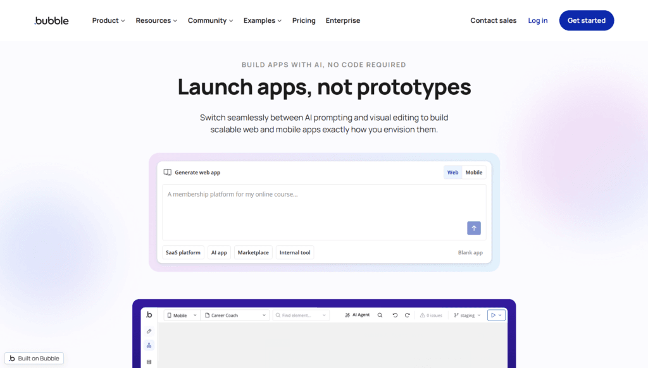Click the undo arrow in the editor toolbar
Viewport: 648px width, 368px height.
[x=396, y=315]
